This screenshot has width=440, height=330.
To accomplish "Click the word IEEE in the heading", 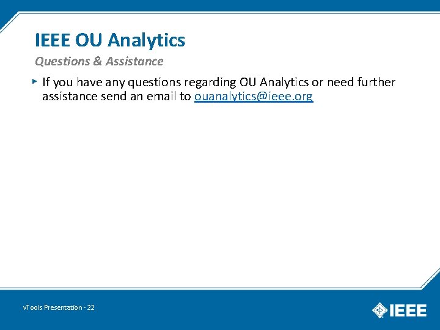I will tap(53, 40).
